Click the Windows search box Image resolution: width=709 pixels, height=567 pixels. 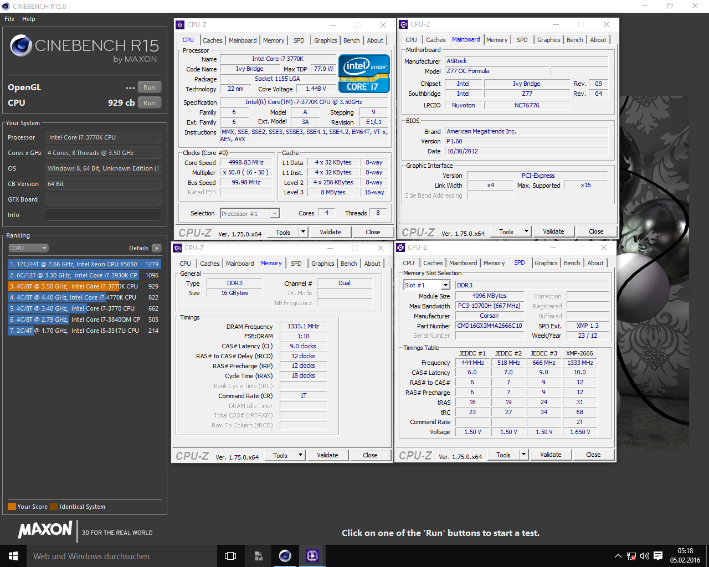click(121, 556)
